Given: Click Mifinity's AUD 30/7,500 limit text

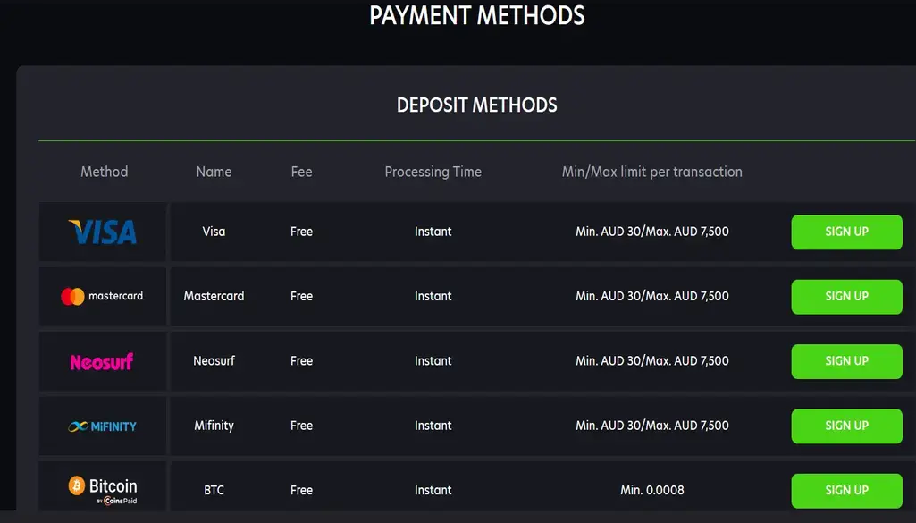Looking at the screenshot, I should point(652,426).
